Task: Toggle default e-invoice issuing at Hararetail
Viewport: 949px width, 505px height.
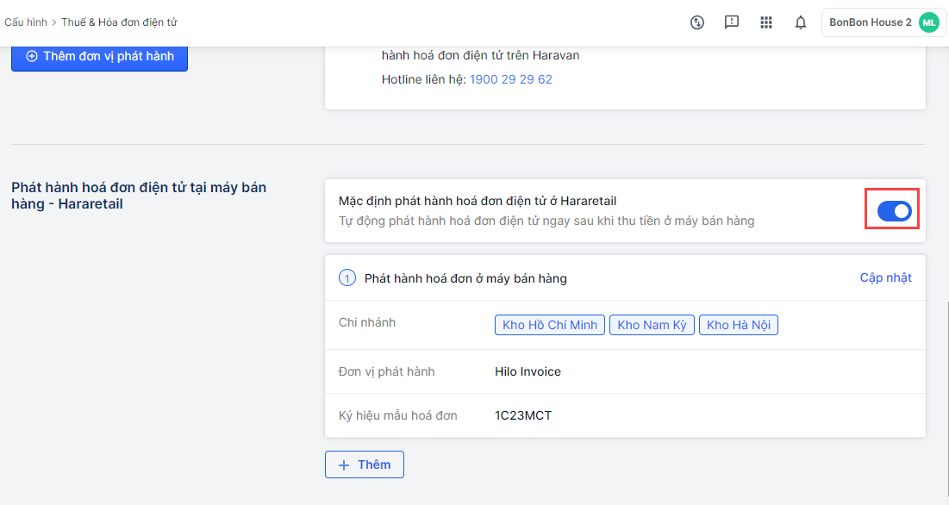Action: pyautogui.click(x=894, y=211)
